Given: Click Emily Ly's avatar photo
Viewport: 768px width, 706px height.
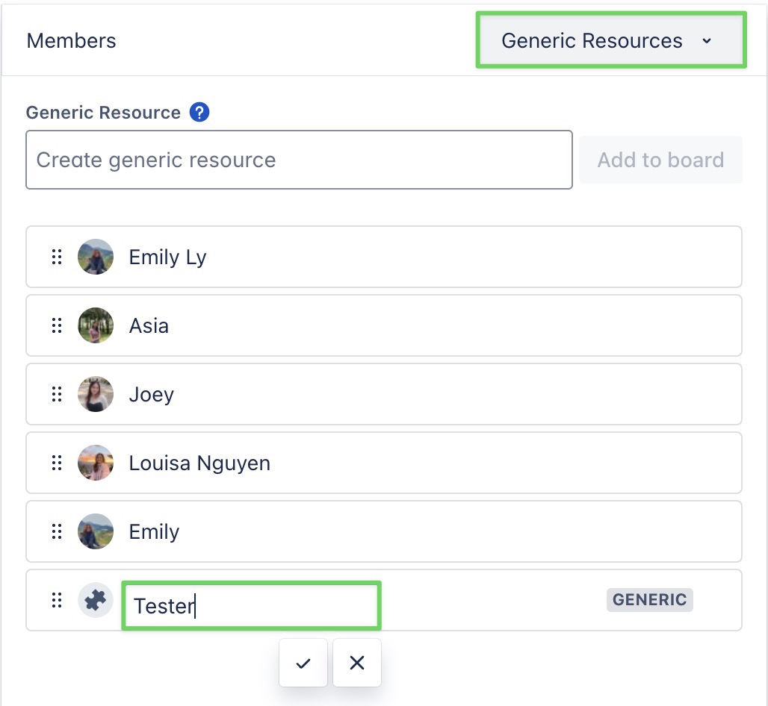Looking at the screenshot, I should (x=96, y=257).
